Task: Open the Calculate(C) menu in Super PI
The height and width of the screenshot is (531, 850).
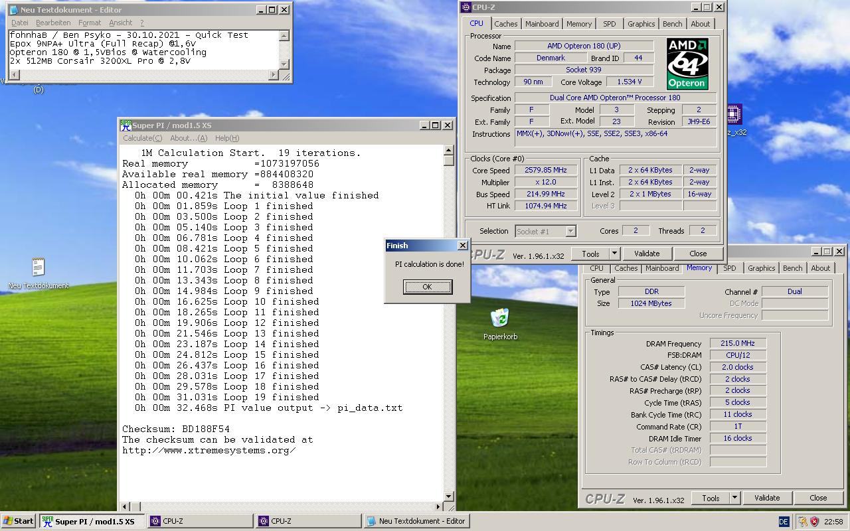Action: point(142,138)
